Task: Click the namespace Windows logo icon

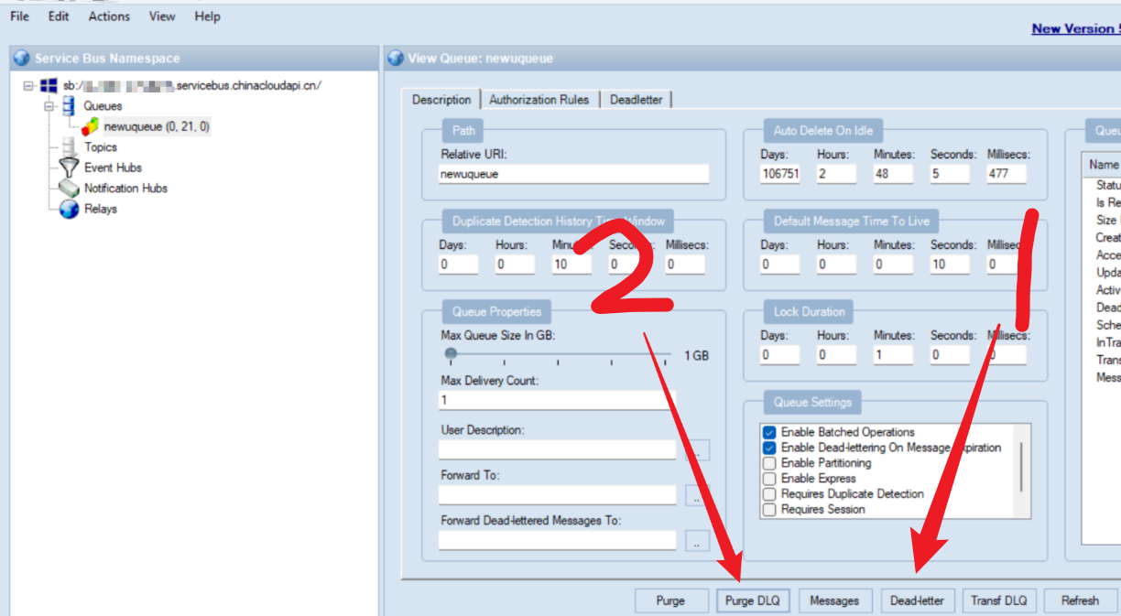Action: (49, 86)
